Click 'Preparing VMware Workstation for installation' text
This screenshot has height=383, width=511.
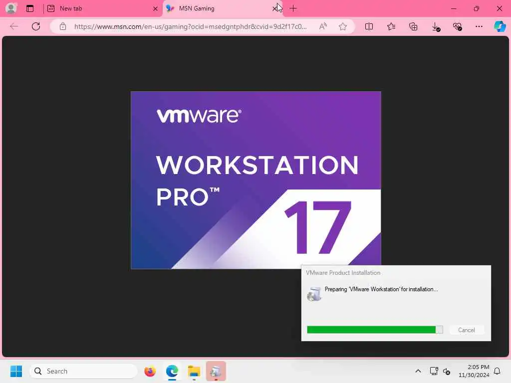pyautogui.click(x=381, y=289)
